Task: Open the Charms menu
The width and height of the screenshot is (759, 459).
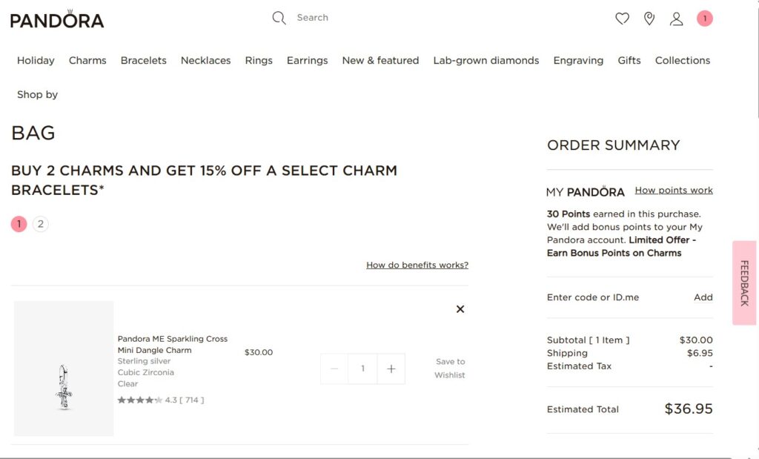Action: coord(87,60)
